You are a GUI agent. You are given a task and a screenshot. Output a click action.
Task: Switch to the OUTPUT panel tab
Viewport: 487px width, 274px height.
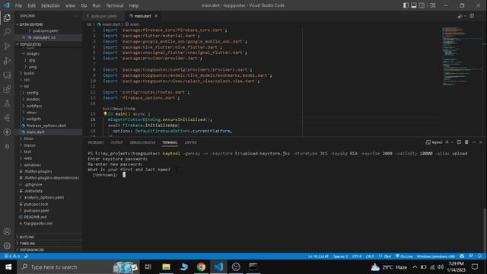pos(116,142)
